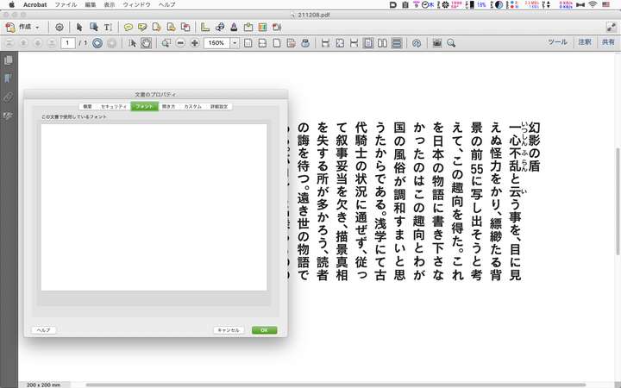Open the bookmarks sidebar panel
The height and width of the screenshot is (388, 621).
[x=8, y=78]
